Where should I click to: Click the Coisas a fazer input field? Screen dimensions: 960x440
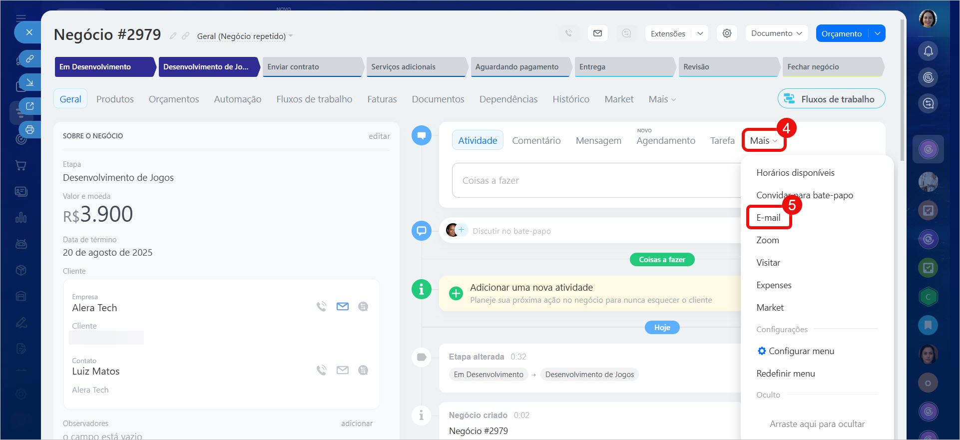click(x=594, y=181)
